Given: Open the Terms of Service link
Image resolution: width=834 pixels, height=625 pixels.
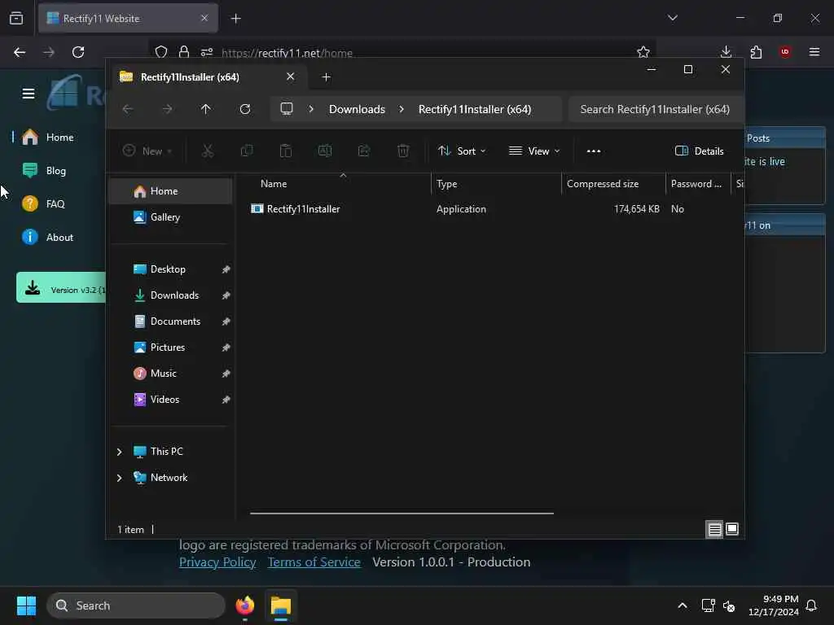Looking at the screenshot, I should [314, 562].
